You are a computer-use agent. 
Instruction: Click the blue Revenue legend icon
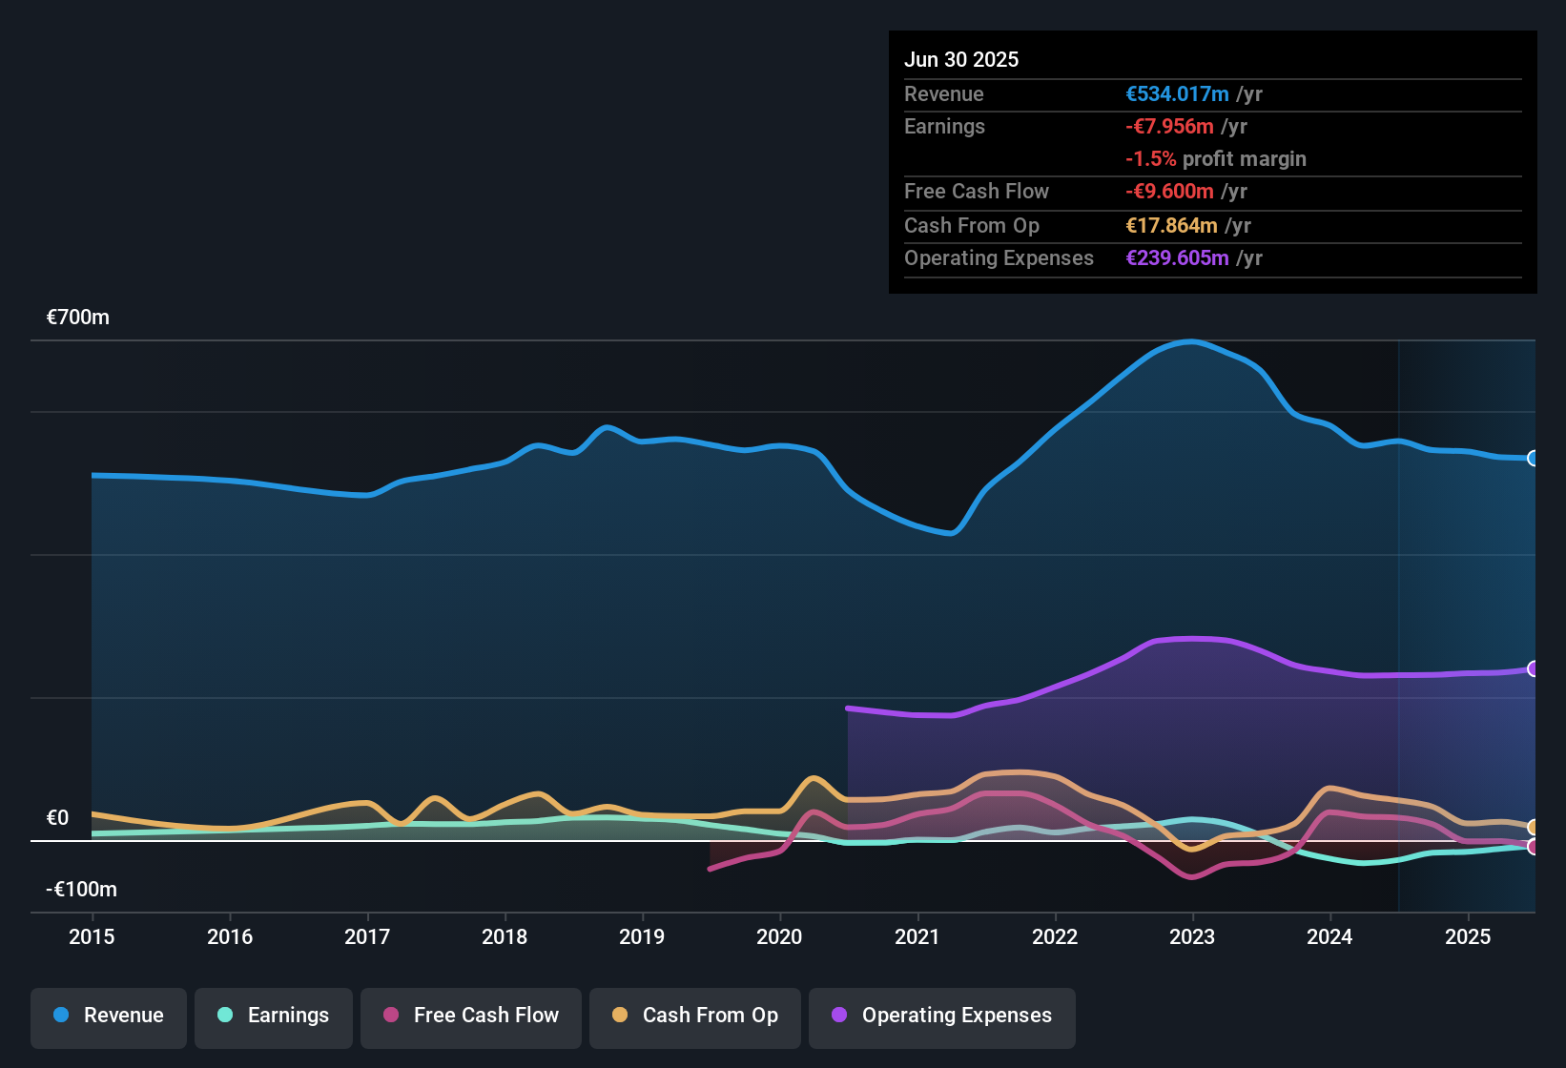(60, 1016)
